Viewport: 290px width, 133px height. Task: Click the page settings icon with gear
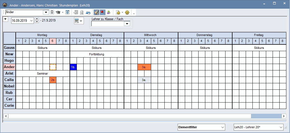pos(118,12)
